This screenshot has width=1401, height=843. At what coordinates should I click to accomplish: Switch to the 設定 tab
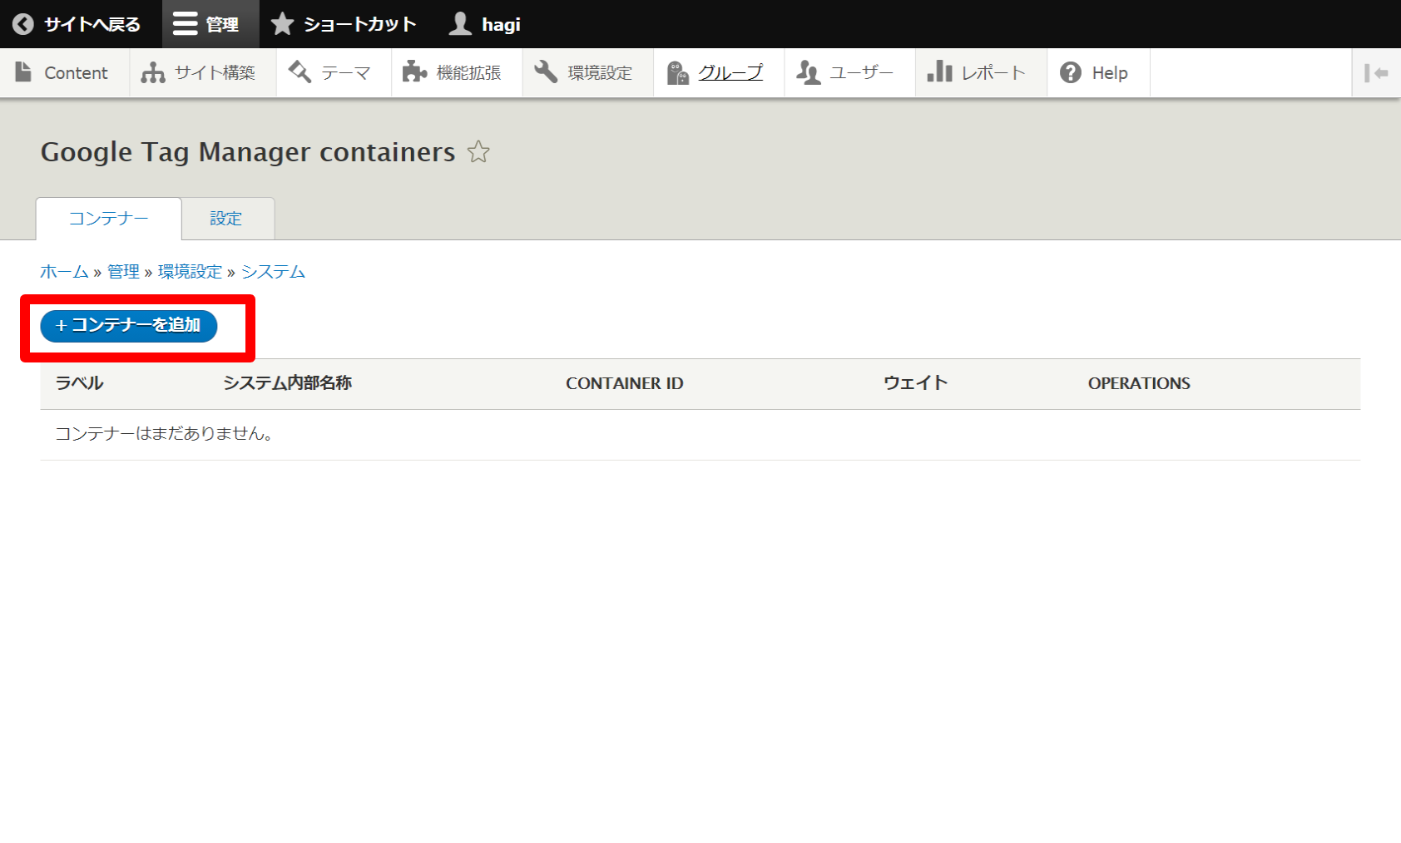point(226,219)
